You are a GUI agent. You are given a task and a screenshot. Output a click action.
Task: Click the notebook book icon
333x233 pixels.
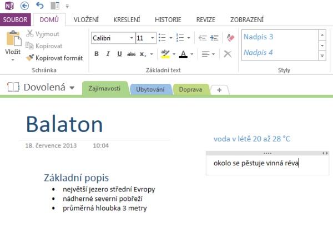(x=13, y=87)
